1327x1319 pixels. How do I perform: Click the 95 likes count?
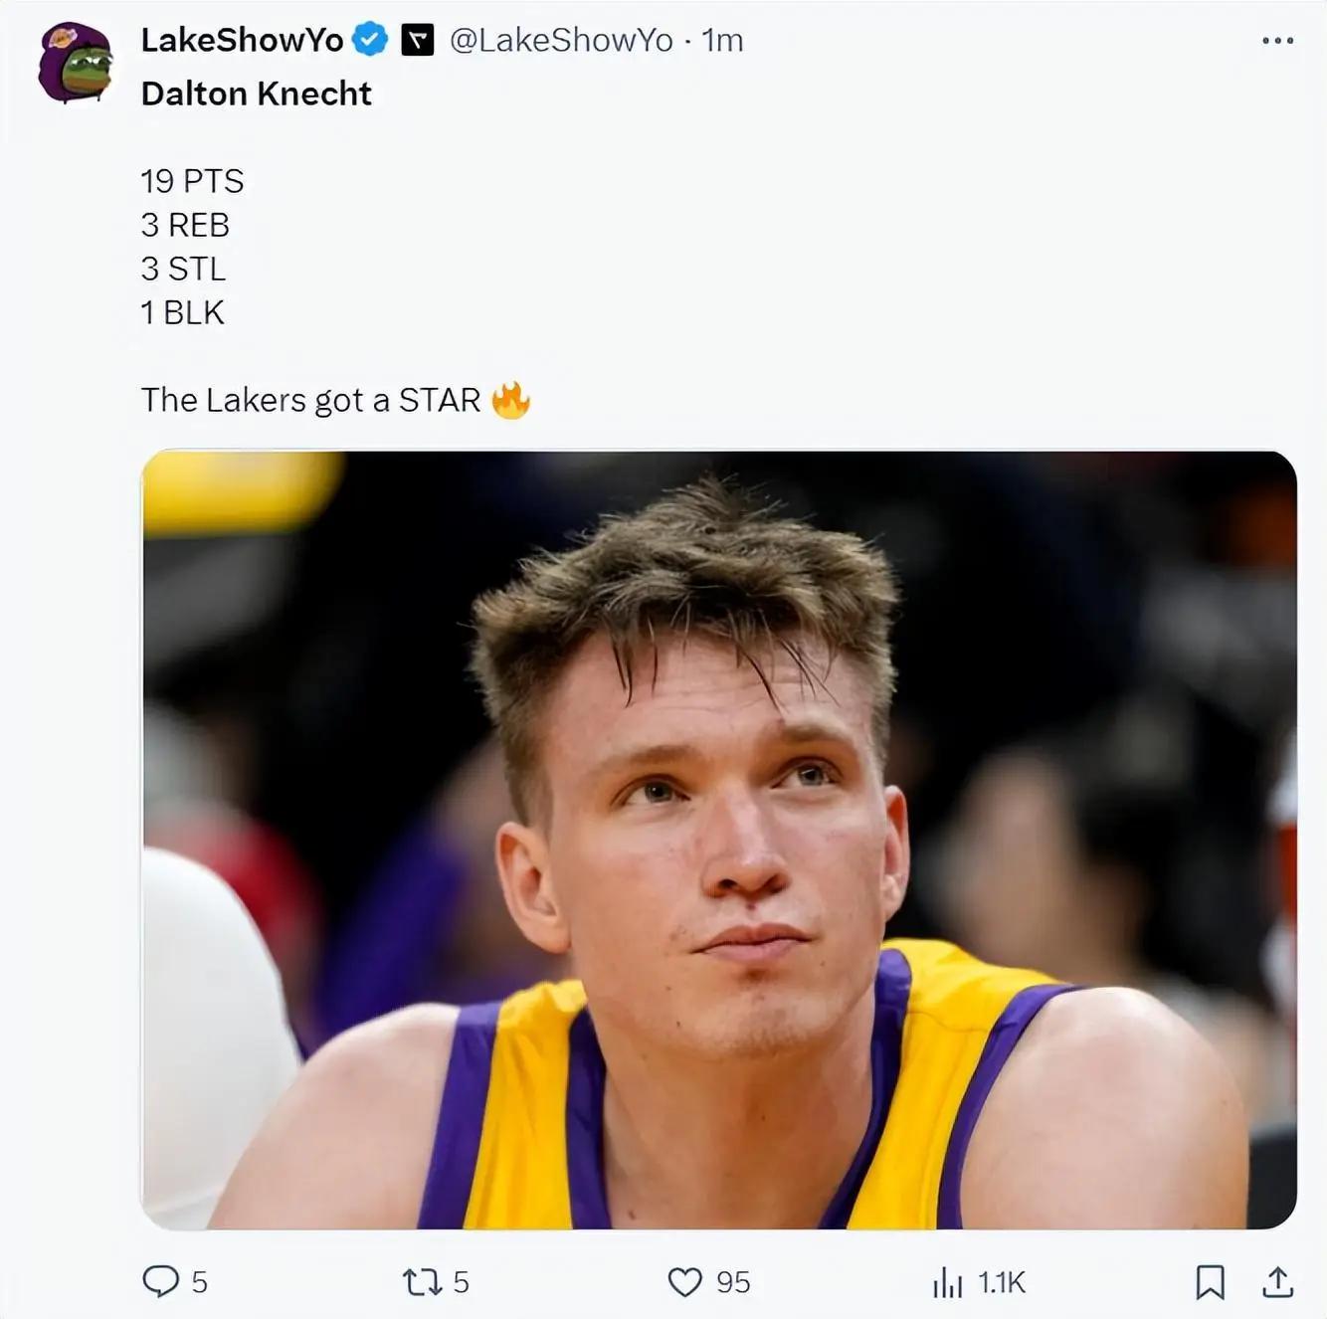[x=733, y=1282]
